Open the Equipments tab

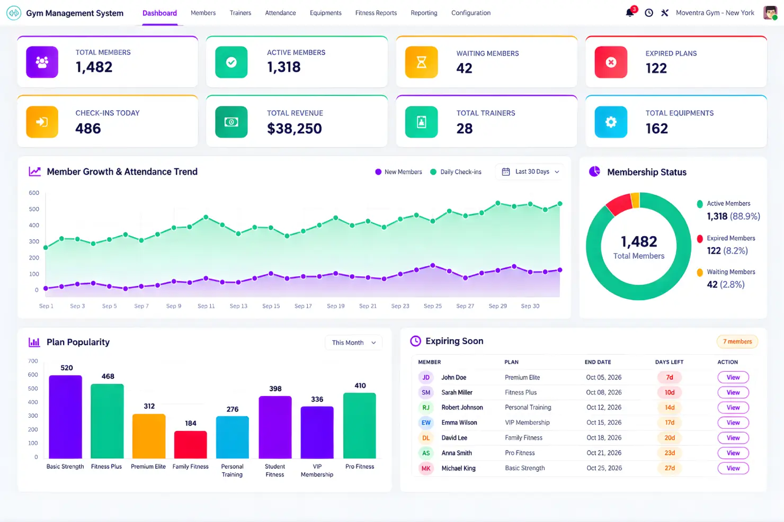coord(326,13)
